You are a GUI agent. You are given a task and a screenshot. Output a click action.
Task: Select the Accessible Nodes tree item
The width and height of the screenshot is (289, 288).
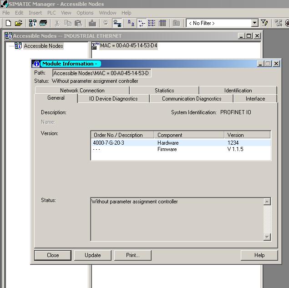(x=43, y=46)
